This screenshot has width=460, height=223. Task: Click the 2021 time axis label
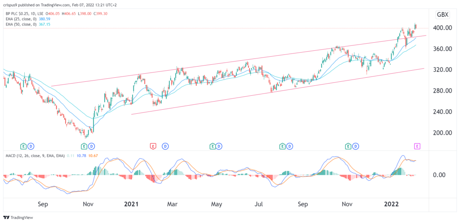tap(131, 205)
